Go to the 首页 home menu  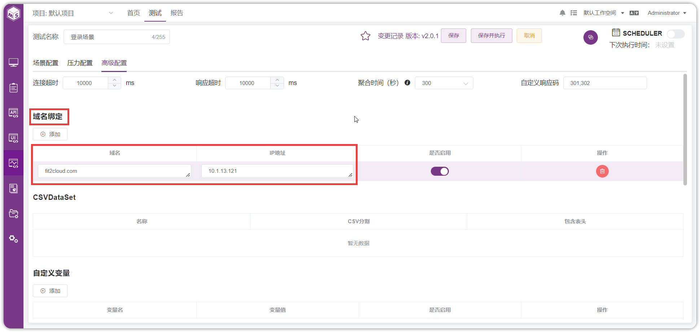[134, 13]
